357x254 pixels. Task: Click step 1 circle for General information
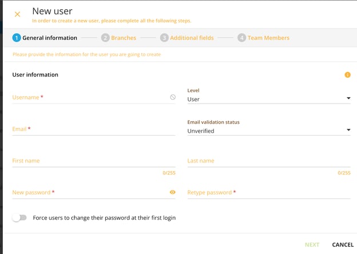coord(16,38)
